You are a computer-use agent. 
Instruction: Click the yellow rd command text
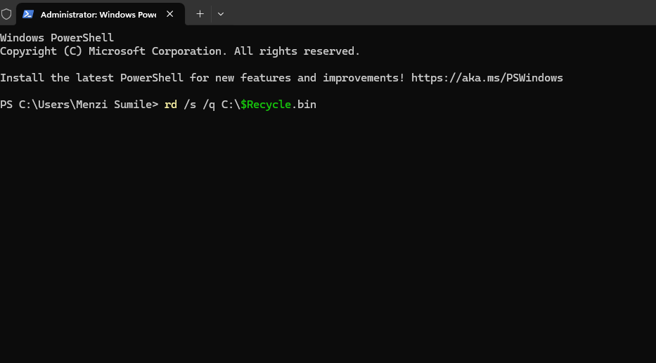[x=171, y=105]
